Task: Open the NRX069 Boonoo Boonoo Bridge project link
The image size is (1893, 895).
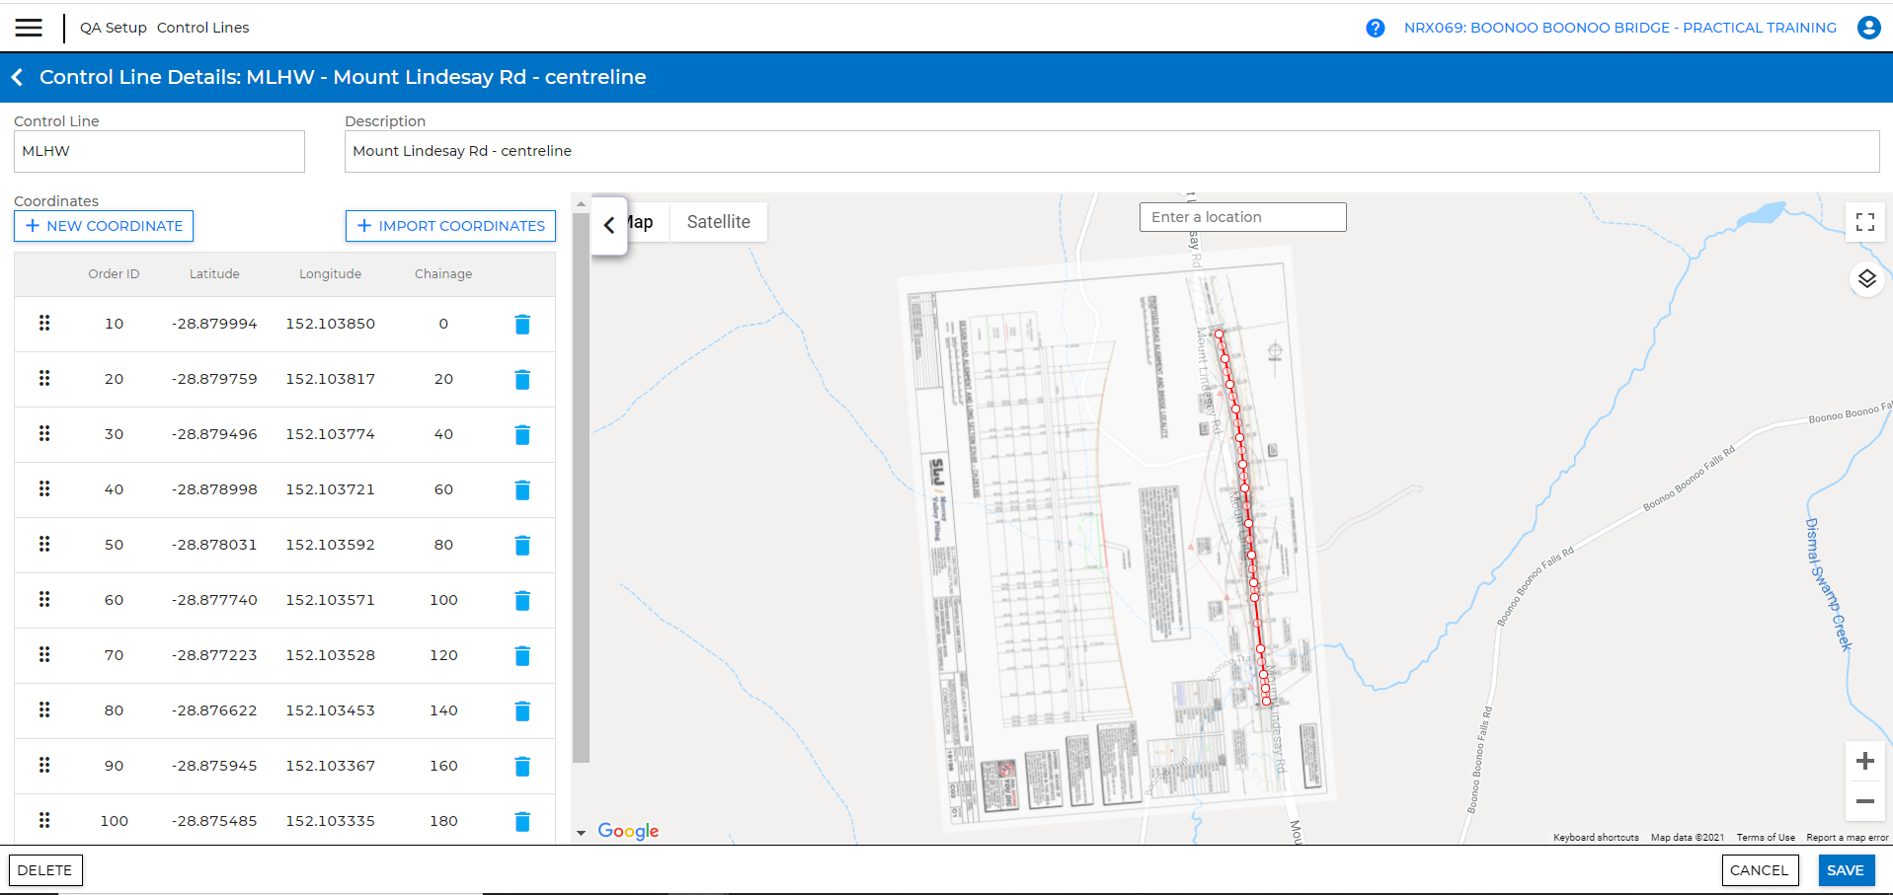Action: click(1619, 28)
